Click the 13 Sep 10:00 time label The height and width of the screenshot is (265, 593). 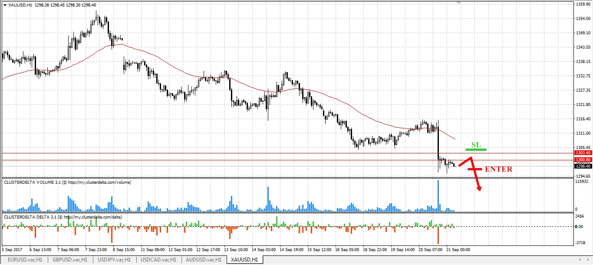click(237, 250)
